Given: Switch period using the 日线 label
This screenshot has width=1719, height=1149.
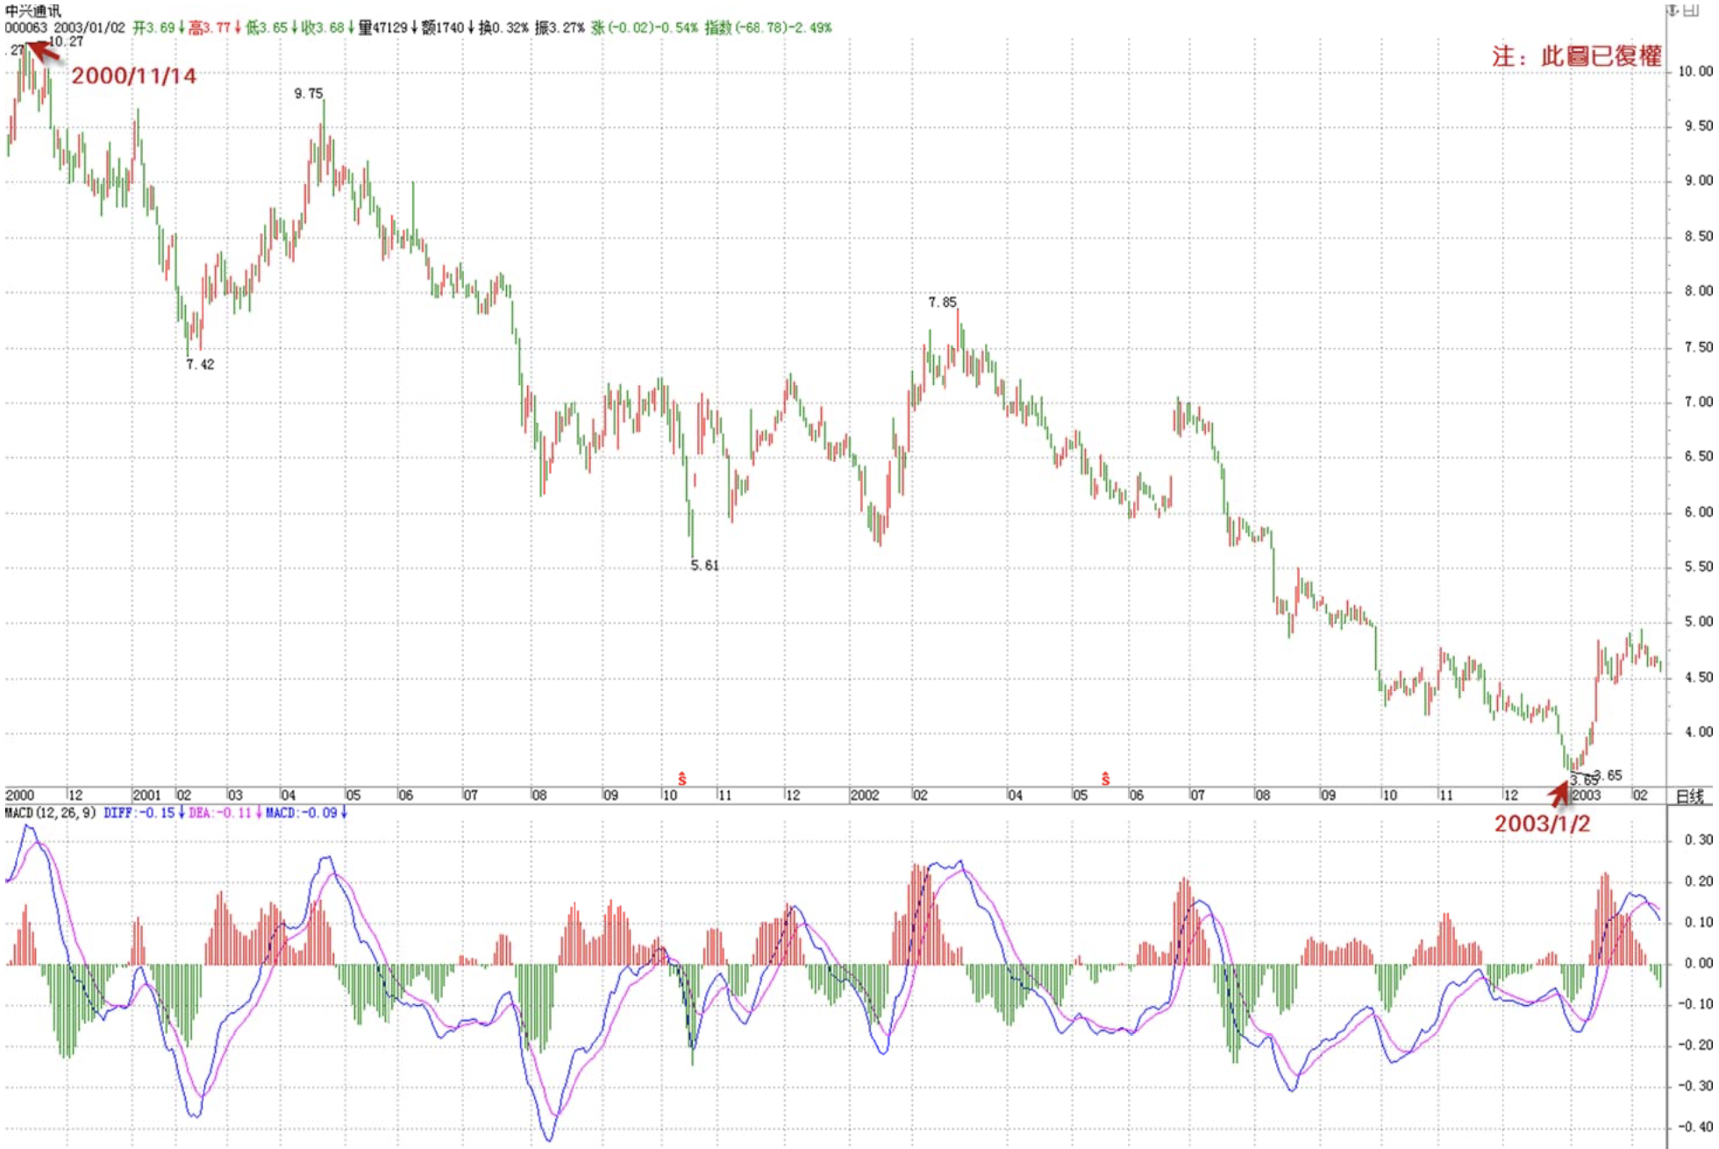Looking at the screenshot, I should (x=1689, y=796).
